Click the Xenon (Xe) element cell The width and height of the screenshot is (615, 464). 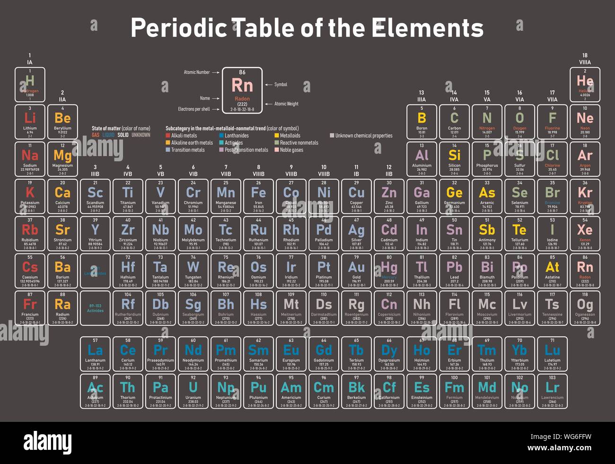tap(585, 234)
